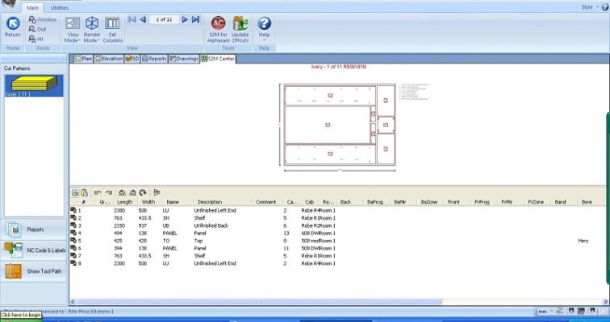Select part row 3 Unfinished Back

point(211,225)
